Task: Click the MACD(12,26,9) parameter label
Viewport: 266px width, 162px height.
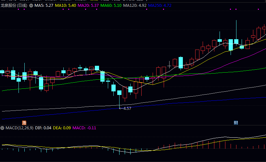Action: tap(19, 128)
